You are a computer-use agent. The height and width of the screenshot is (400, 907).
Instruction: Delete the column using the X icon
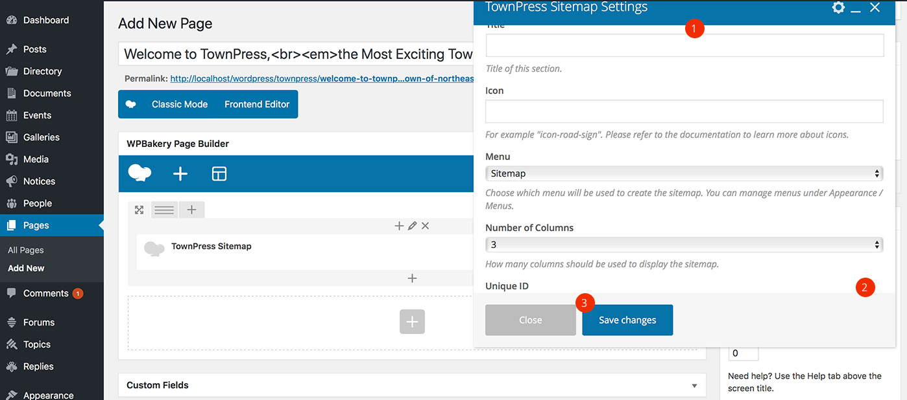(x=426, y=226)
